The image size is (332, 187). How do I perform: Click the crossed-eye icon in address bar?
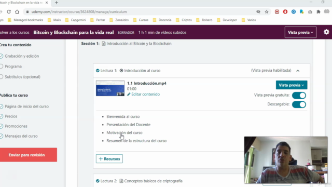258,11
